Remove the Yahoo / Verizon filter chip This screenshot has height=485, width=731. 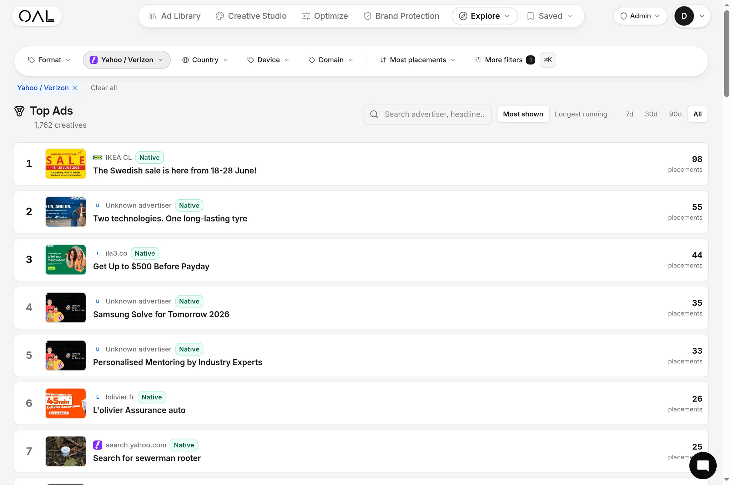(x=75, y=88)
